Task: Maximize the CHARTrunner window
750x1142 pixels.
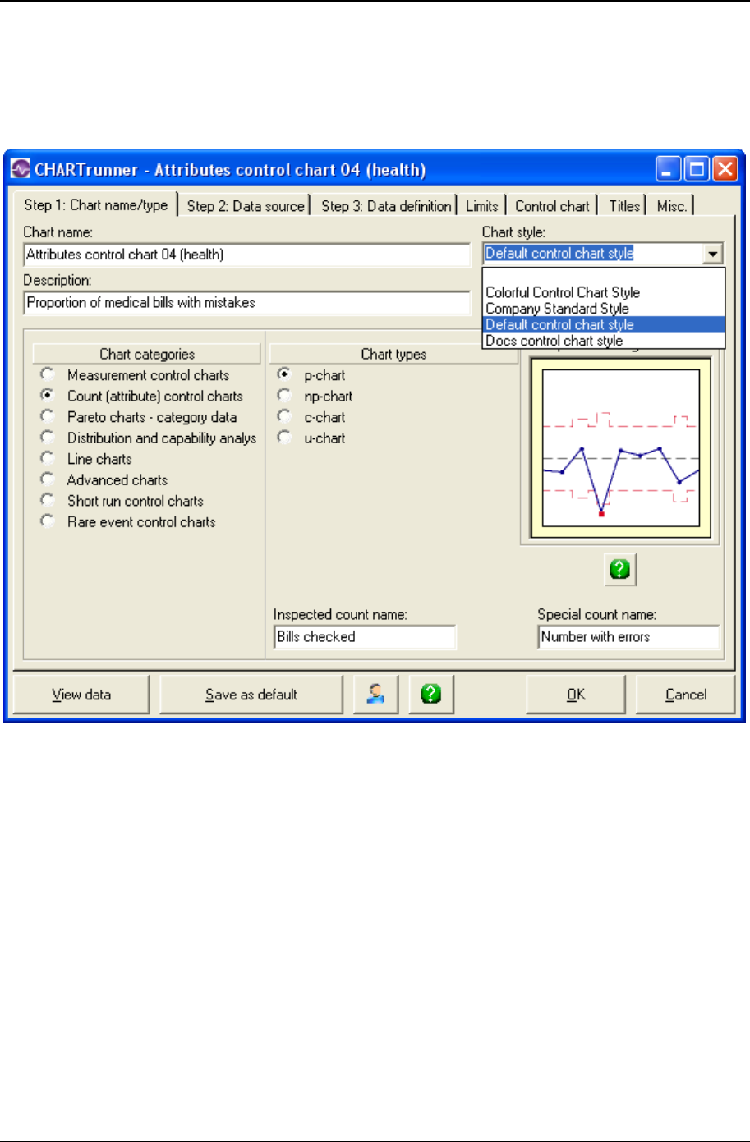Action: (x=697, y=170)
